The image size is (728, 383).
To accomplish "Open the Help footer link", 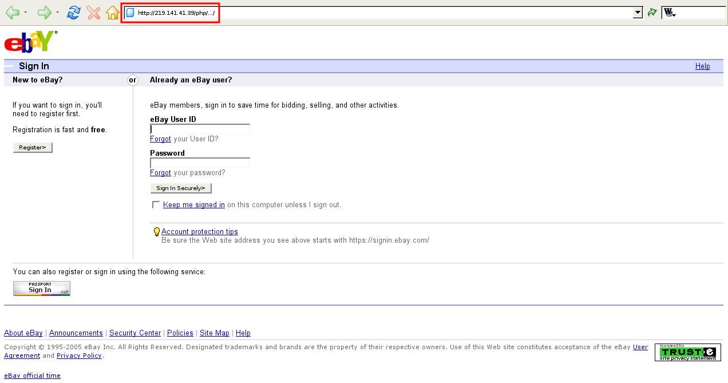I will 243,333.
